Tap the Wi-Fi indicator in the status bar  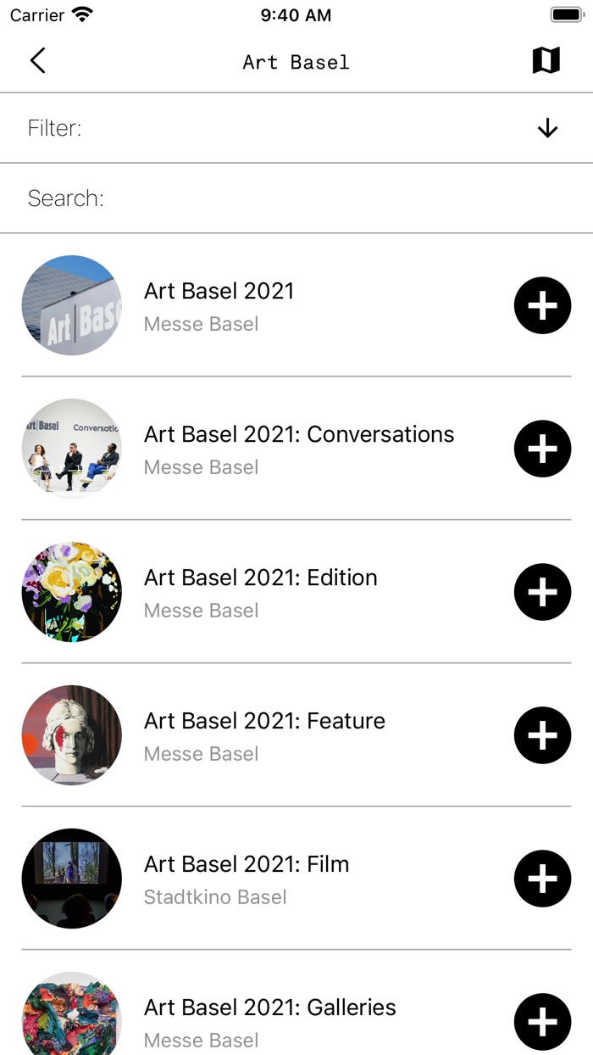(x=80, y=14)
